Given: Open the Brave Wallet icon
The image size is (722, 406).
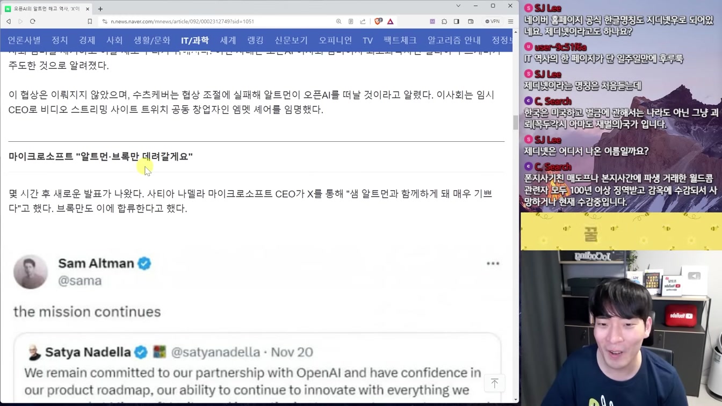Looking at the screenshot, I should tap(471, 21).
